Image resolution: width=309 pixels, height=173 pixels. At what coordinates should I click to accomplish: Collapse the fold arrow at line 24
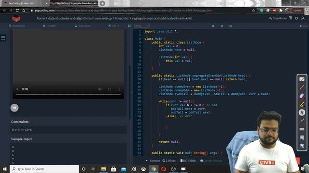click(142, 116)
